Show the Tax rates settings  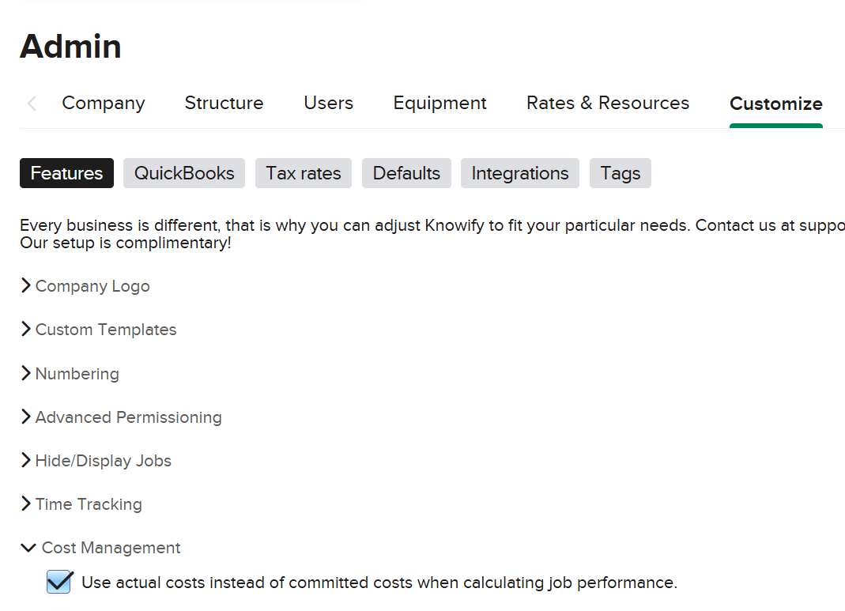pyautogui.click(x=304, y=173)
